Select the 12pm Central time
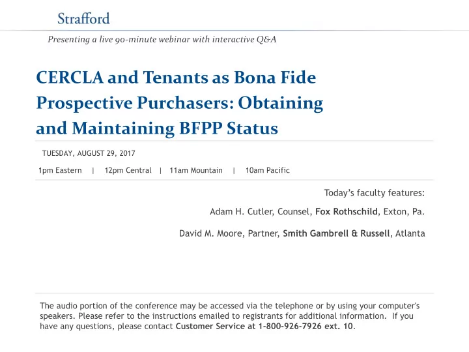The height and width of the screenshot is (352, 469). pos(128,170)
